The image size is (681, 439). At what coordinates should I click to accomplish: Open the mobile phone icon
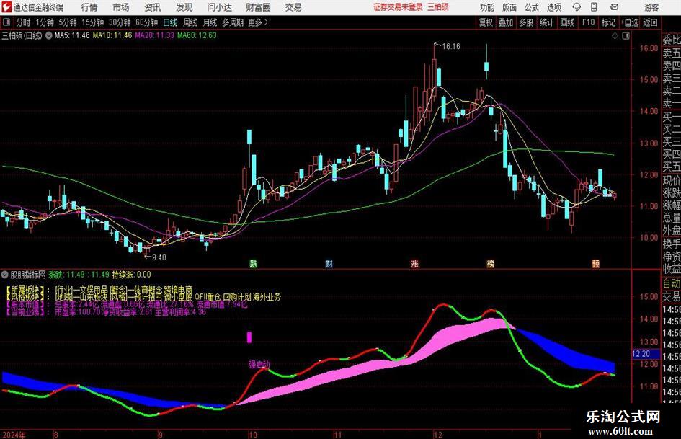[594, 7]
